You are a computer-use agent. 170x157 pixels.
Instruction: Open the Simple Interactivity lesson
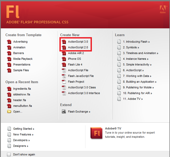click(x=137, y=65)
